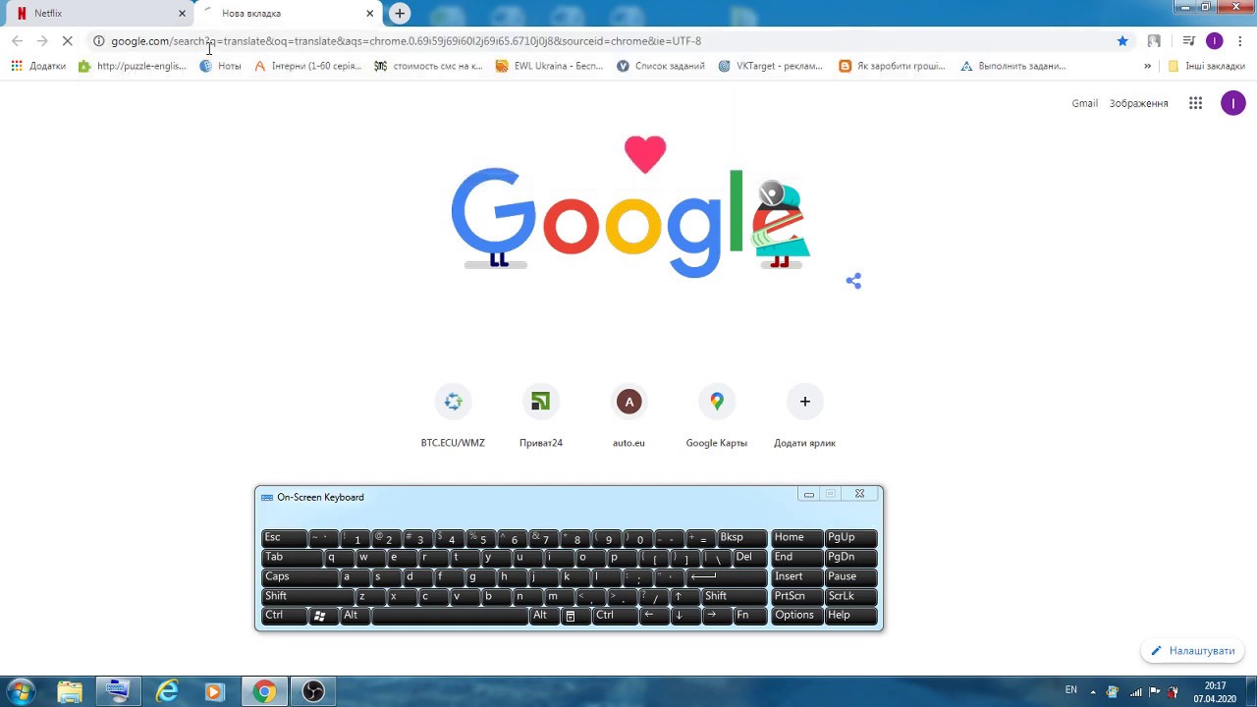Share the Google doodle
Screen dimensions: 1257x707
pos(853,281)
